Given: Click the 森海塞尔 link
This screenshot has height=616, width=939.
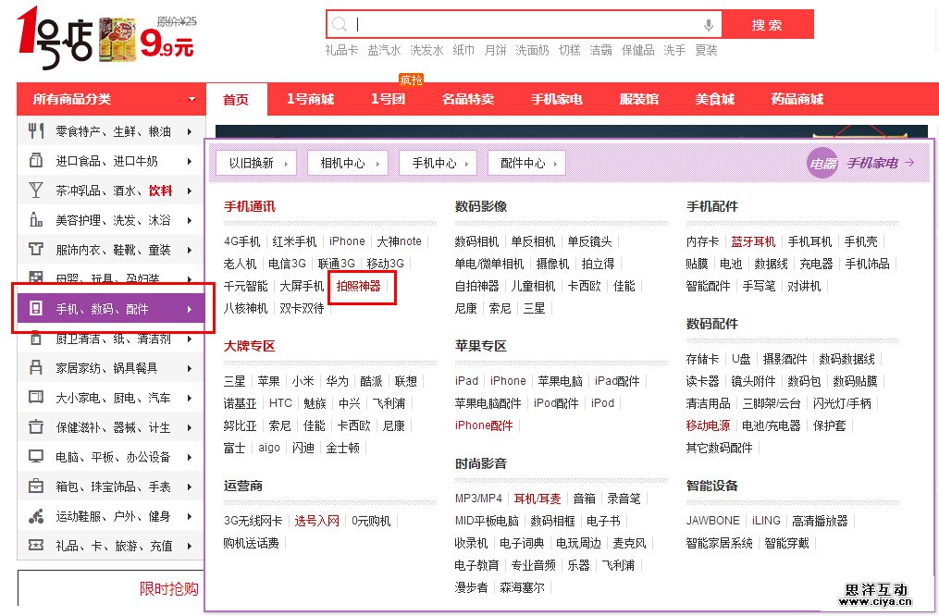Looking at the screenshot, I should pyautogui.click(x=522, y=587).
